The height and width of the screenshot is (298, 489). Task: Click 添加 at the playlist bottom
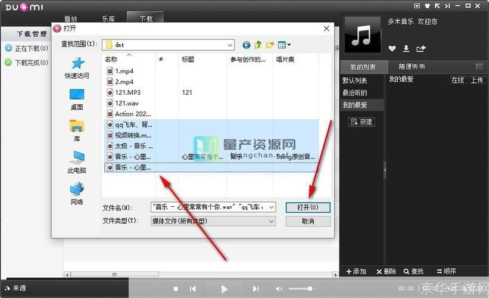(x=356, y=271)
